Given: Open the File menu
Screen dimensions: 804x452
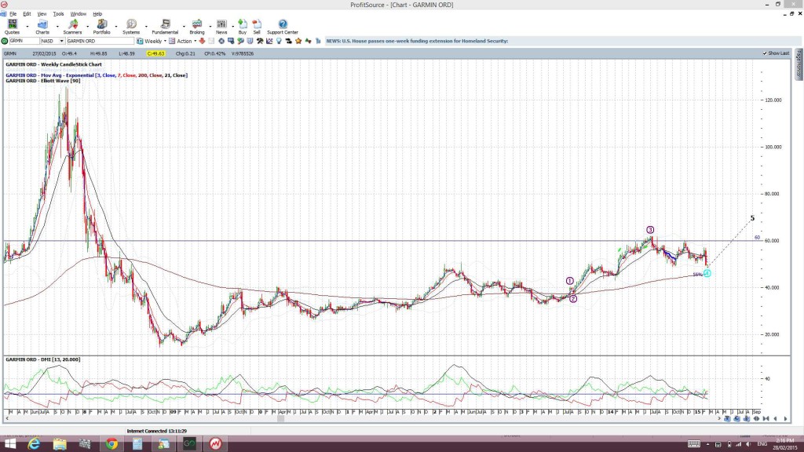Looking at the screenshot, I should coord(13,14).
